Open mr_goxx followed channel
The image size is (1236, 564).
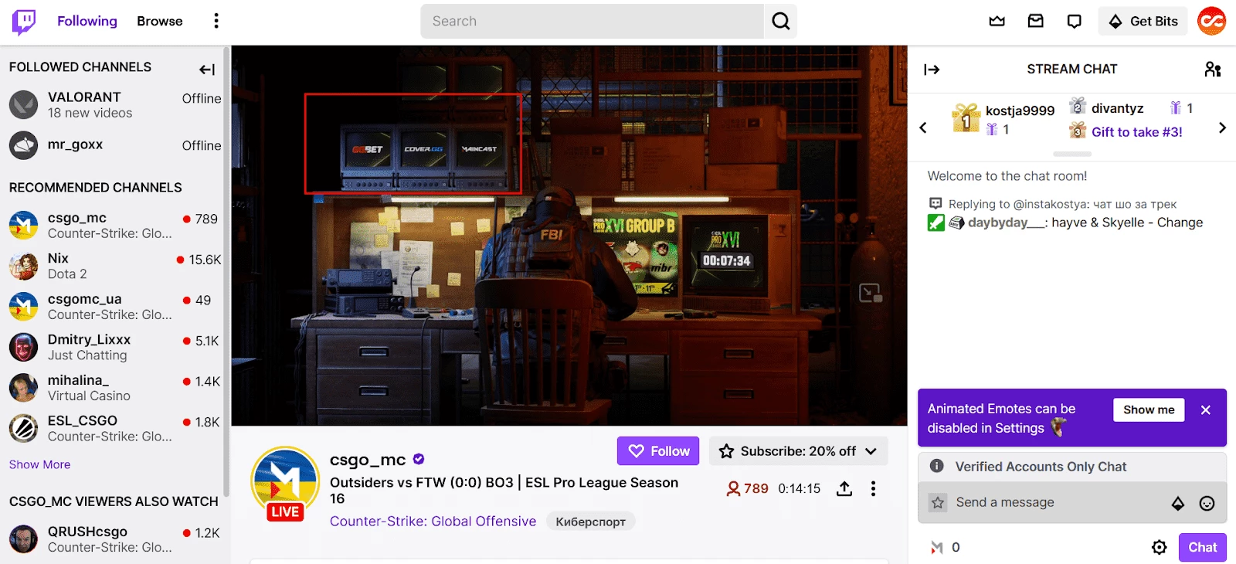click(x=115, y=145)
